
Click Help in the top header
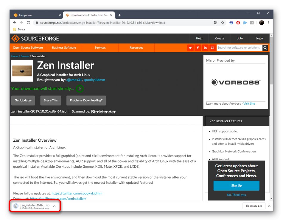coord(199,38)
